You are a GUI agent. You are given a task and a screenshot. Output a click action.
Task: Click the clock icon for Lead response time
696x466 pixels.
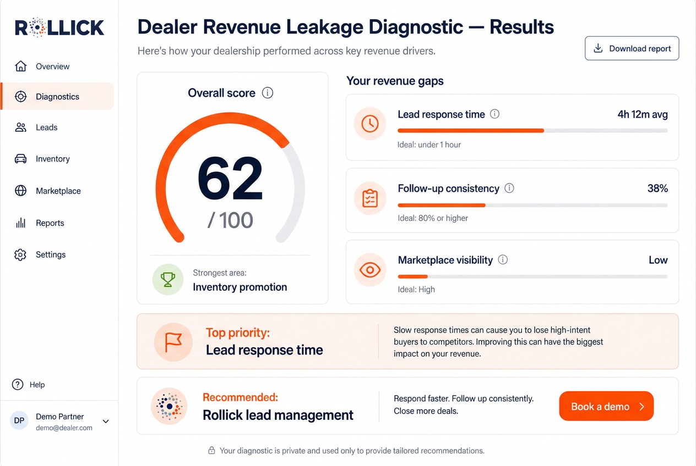click(x=370, y=123)
